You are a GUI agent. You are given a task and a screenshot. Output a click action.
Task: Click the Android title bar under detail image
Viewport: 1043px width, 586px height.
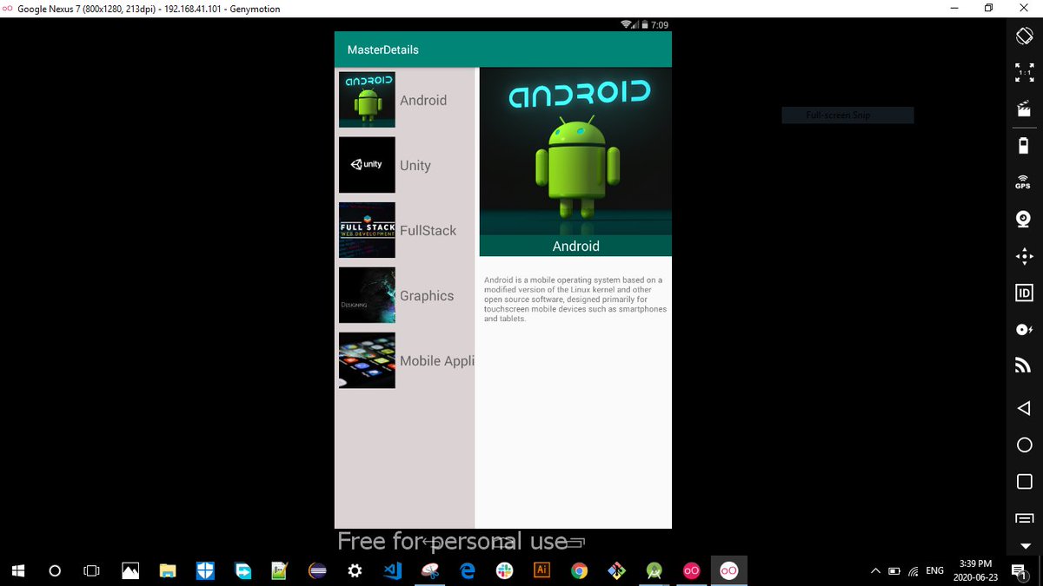[x=576, y=246]
